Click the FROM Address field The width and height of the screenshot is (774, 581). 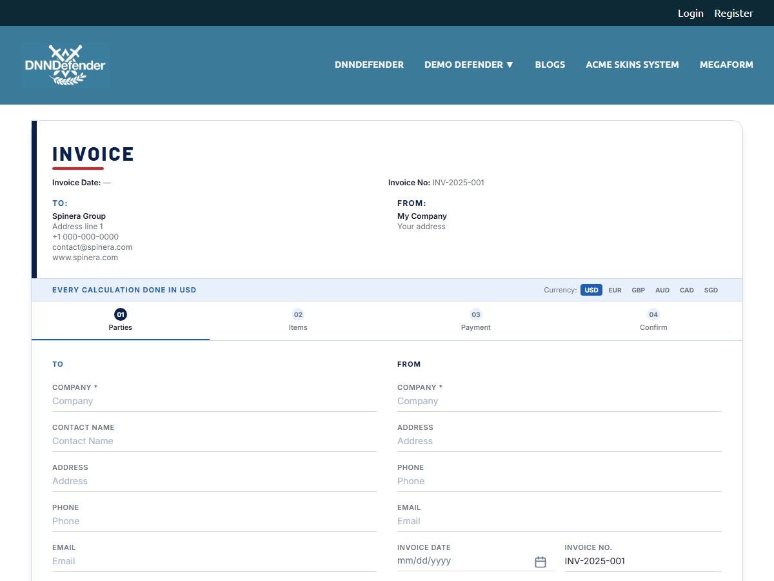[559, 442]
